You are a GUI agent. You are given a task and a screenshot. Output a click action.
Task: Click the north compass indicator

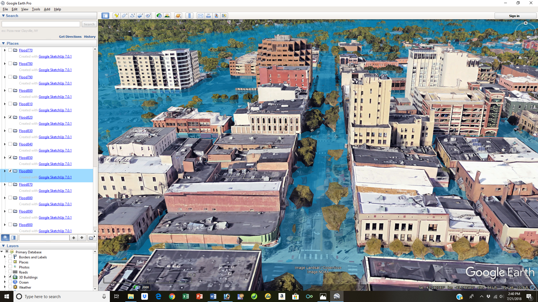(526, 23)
